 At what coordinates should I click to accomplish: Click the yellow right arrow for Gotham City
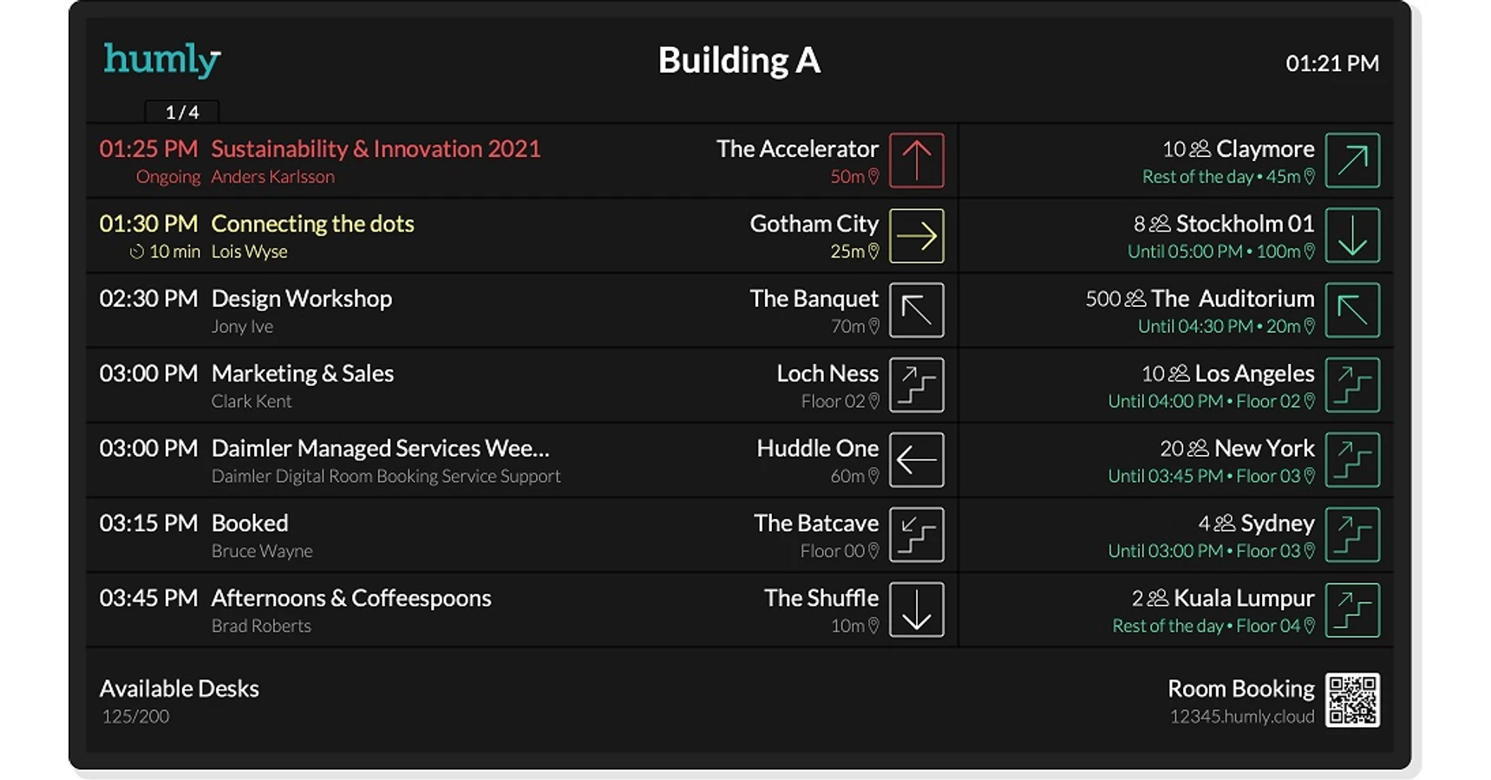click(x=916, y=236)
